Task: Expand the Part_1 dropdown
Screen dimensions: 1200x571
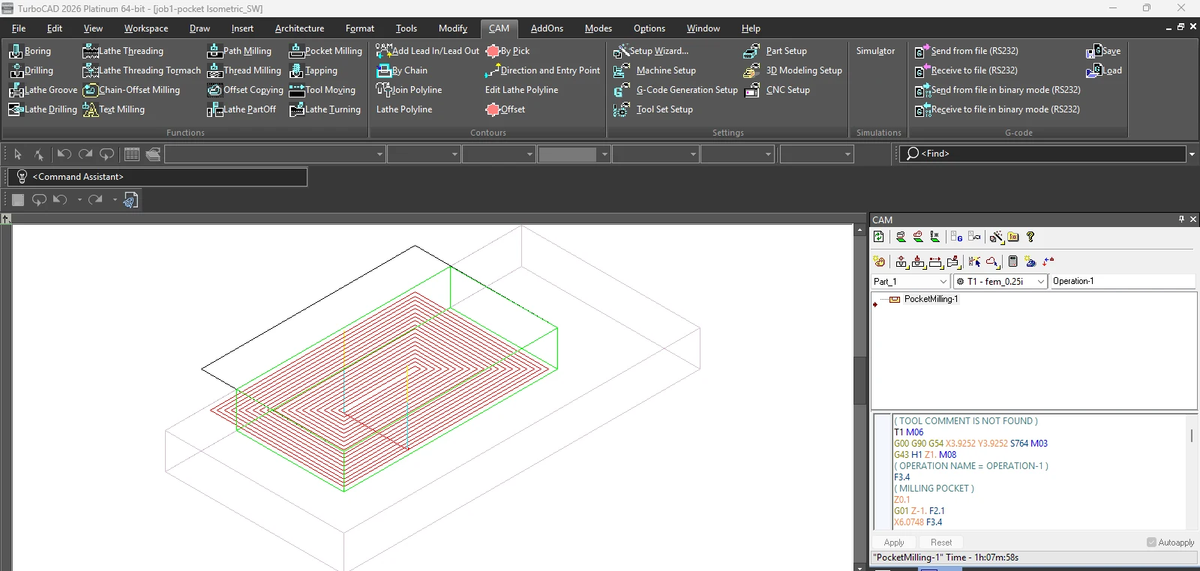Action: 943,281
